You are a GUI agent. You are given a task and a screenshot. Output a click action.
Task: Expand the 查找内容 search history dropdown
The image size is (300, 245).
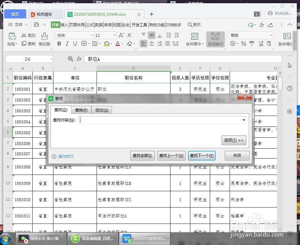tap(244, 120)
